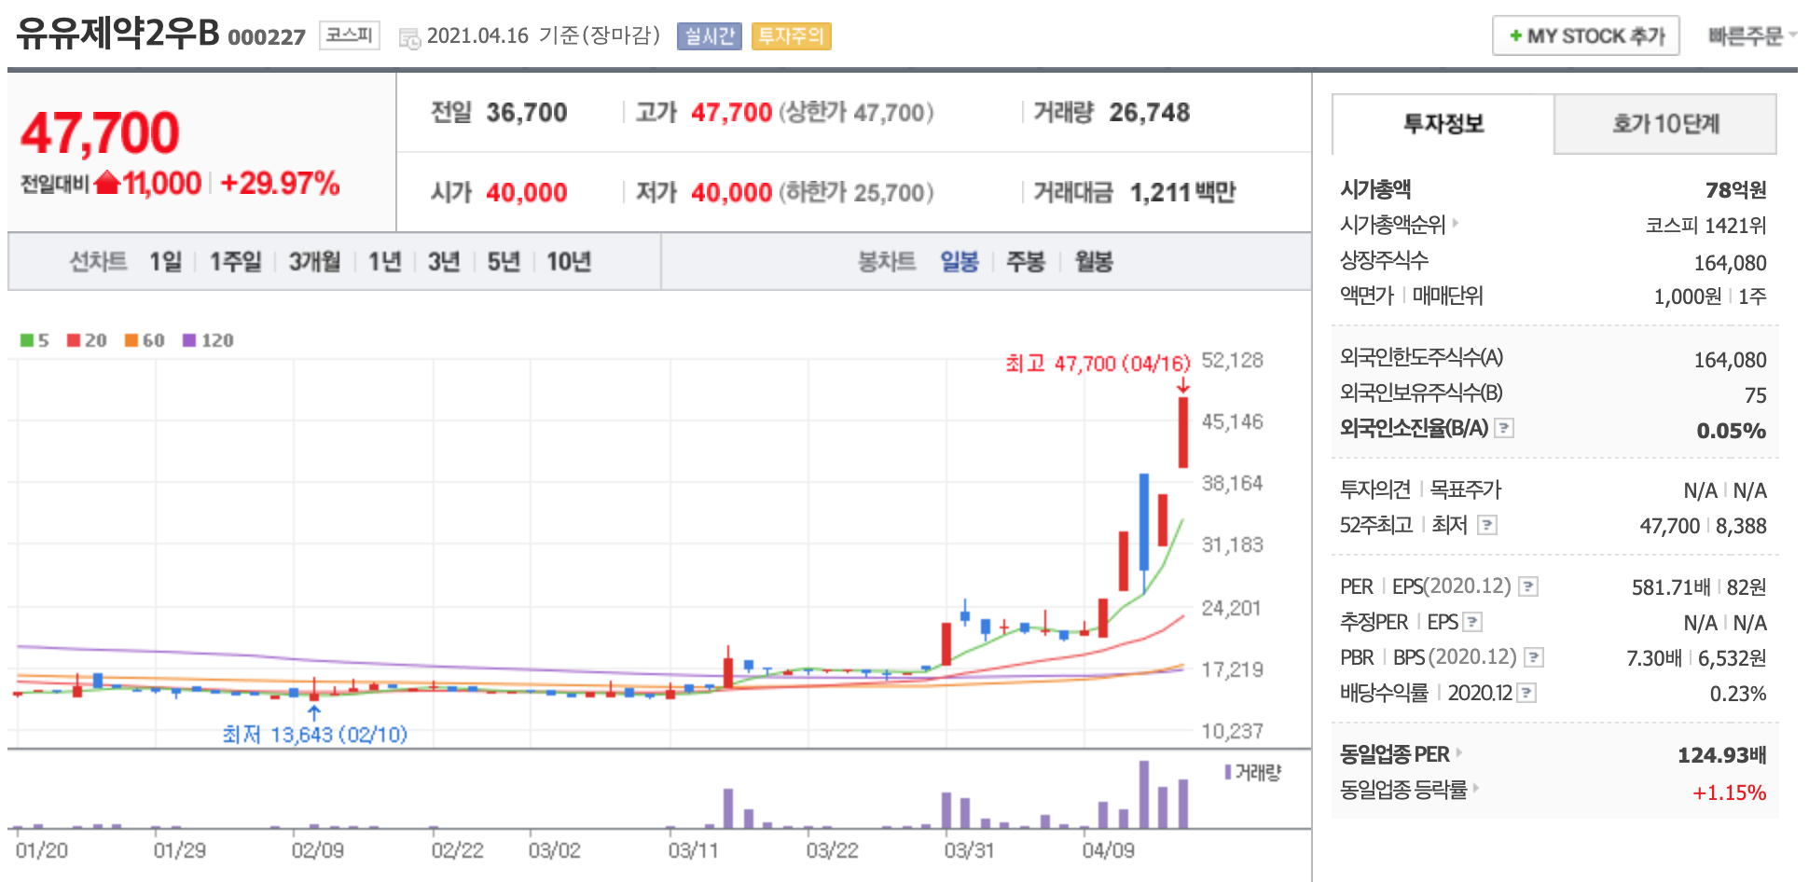Viewport: 1809px width, 882px height.
Task: Open the 시가총액순위 link arrow
Action: click(x=1456, y=224)
